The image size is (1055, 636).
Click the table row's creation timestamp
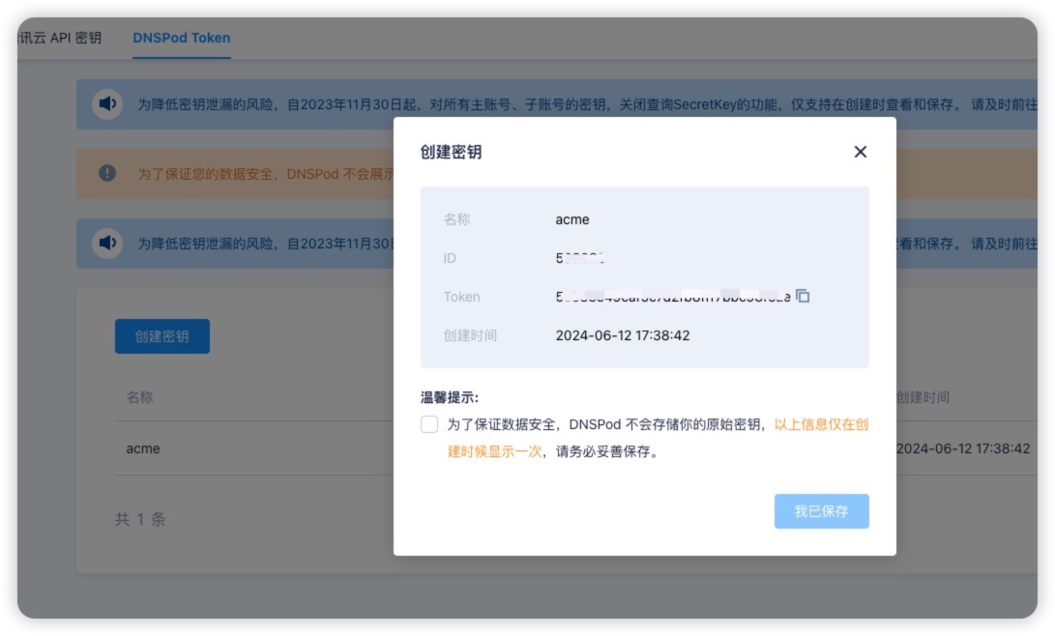(962, 448)
